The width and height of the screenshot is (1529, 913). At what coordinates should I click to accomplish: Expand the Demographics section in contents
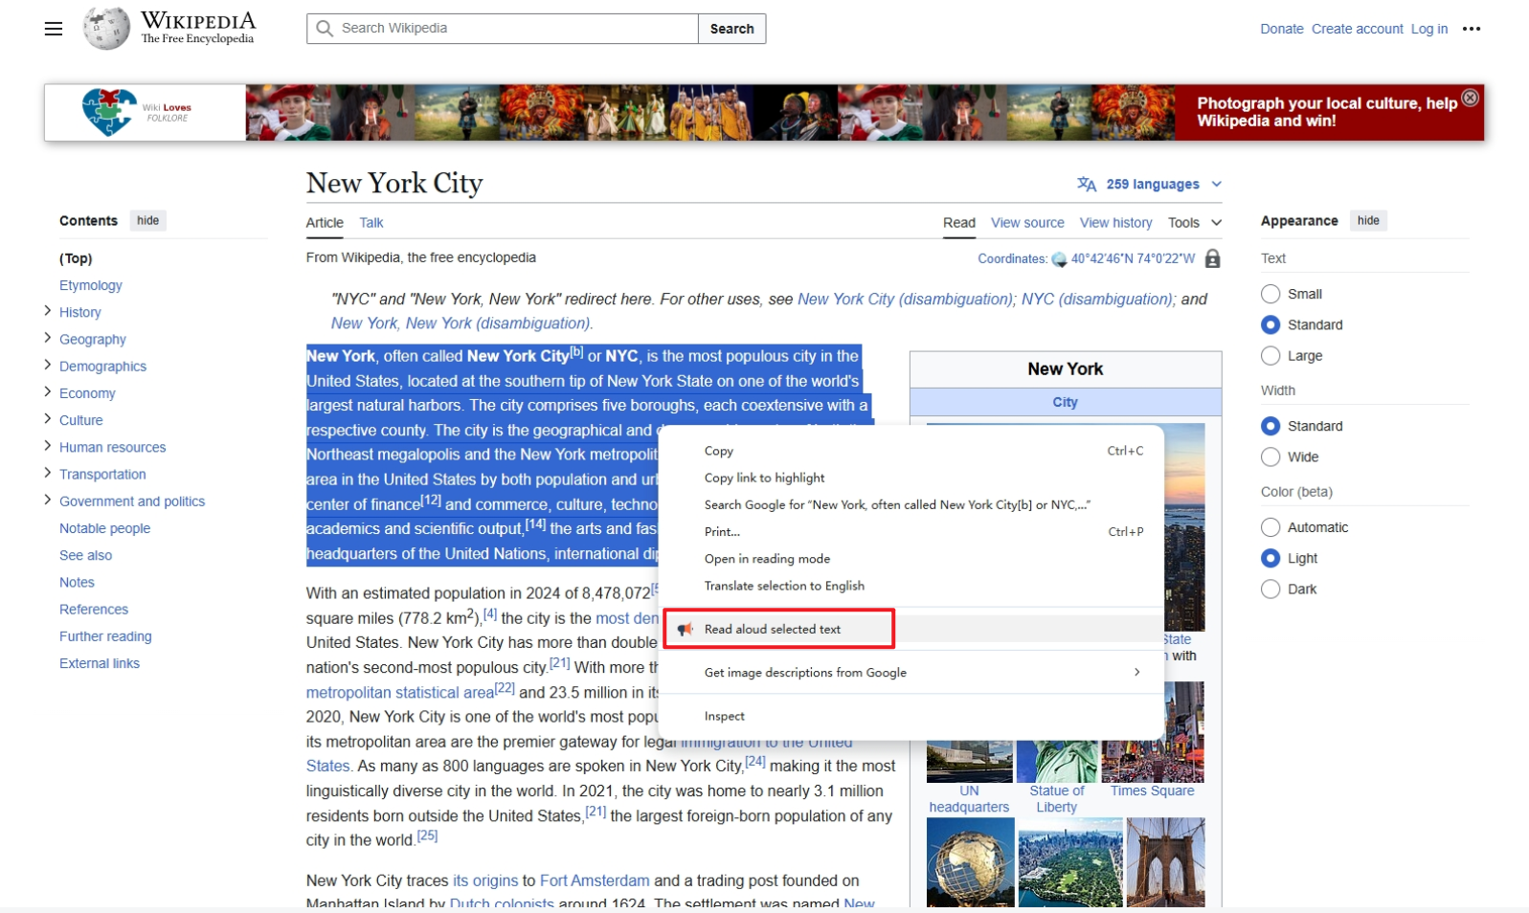click(48, 365)
